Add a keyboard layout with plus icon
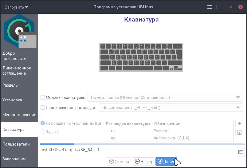 click(x=239, y=123)
